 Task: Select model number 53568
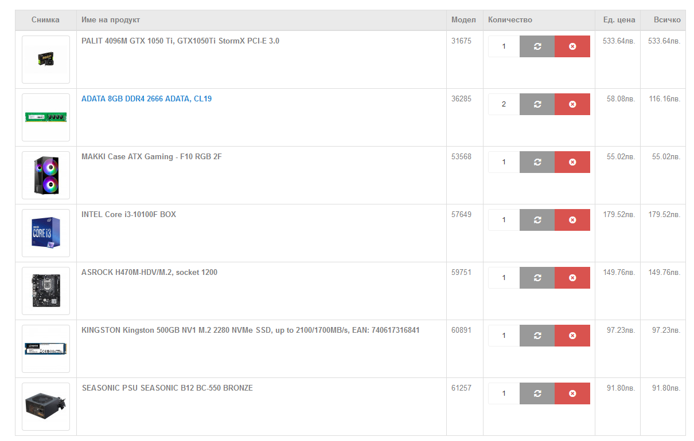[461, 156]
